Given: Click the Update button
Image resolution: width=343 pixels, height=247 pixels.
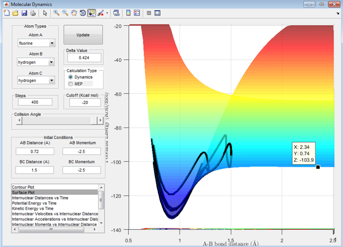Looking at the screenshot, I should pyautogui.click(x=83, y=35).
